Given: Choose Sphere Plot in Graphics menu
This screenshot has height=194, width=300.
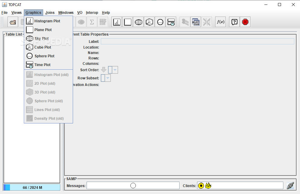Looking at the screenshot, I should [x=48, y=56].
